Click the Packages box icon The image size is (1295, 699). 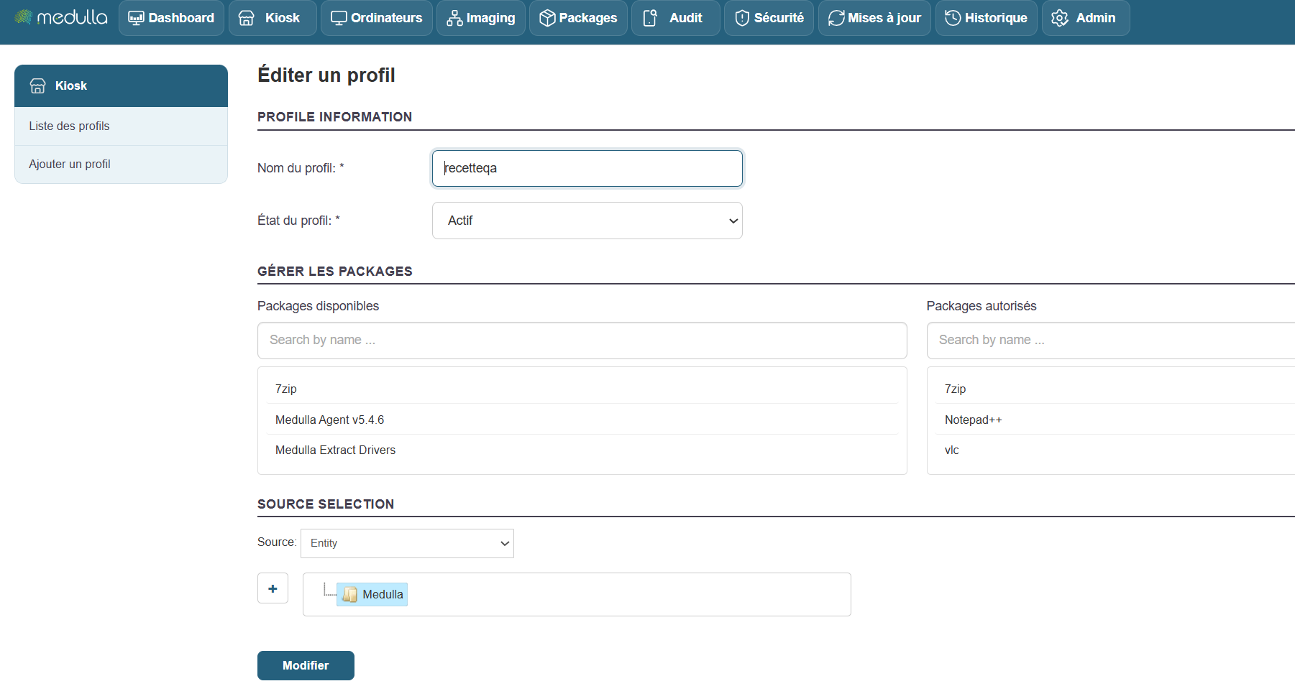tap(546, 18)
